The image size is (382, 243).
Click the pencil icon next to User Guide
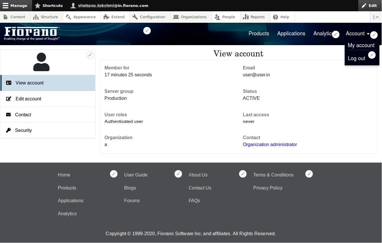pos(178,174)
